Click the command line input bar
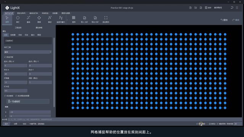 [125, 119]
